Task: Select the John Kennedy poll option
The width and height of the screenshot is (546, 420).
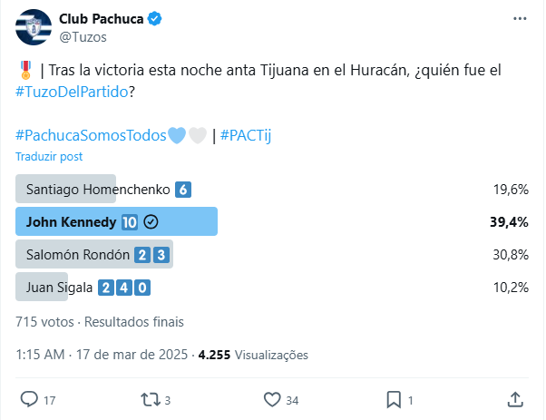Action: [272, 221]
